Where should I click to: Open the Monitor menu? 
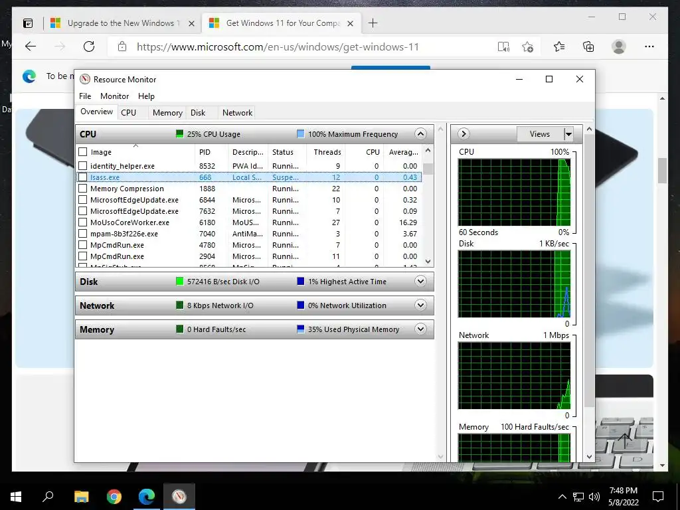114,96
